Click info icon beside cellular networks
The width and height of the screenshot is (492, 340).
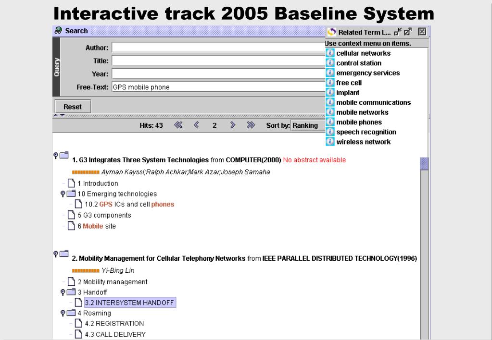pyautogui.click(x=330, y=53)
